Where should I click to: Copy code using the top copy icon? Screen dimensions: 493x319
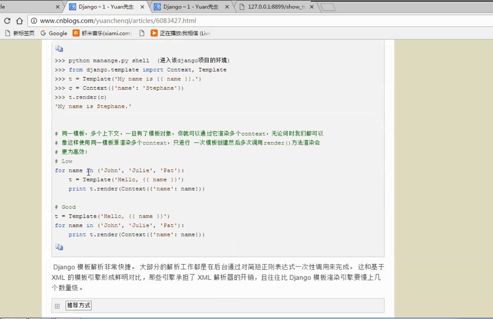pos(59,49)
